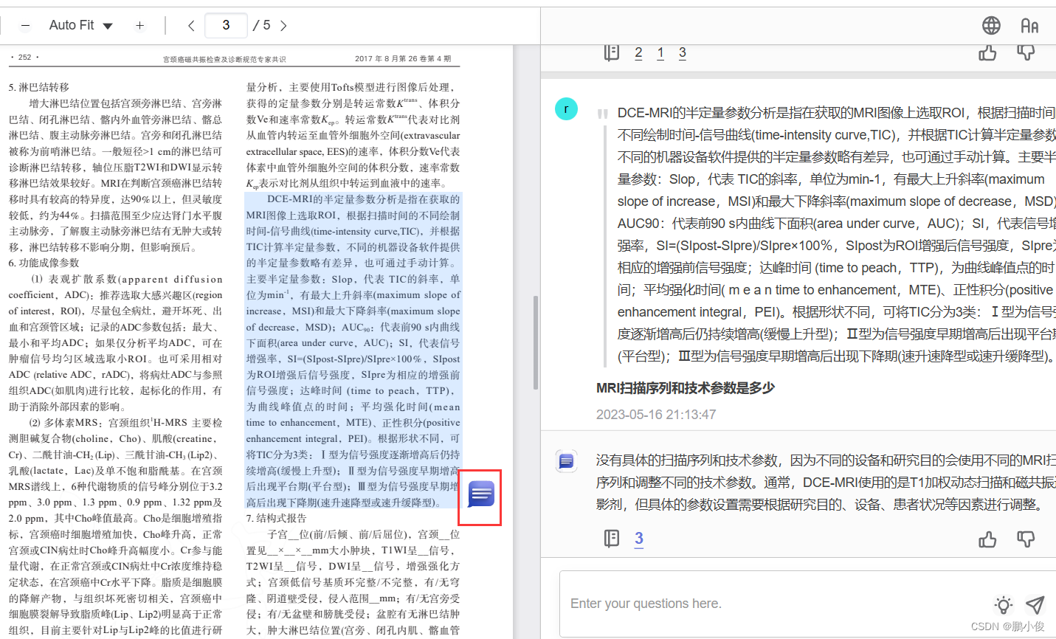Dislike the top answer with thumbs down

click(1026, 52)
